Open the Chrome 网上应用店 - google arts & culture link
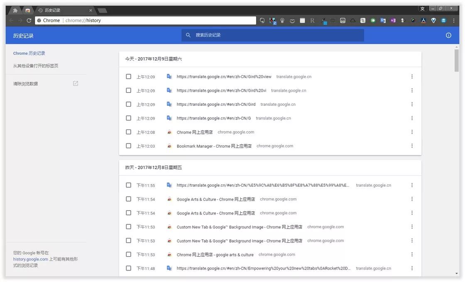465x282 pixels. 215,255
